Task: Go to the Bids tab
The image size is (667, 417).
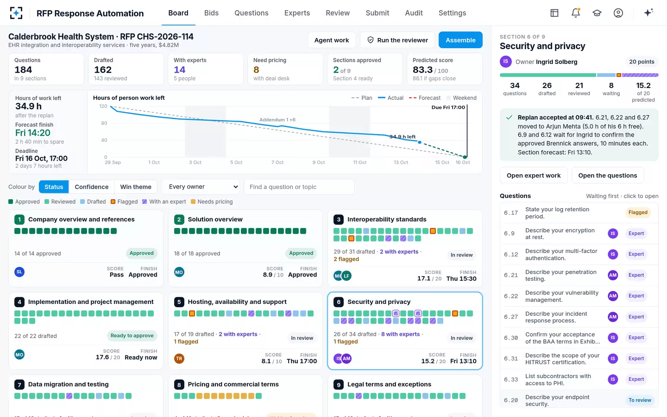Action: point(211,13)
